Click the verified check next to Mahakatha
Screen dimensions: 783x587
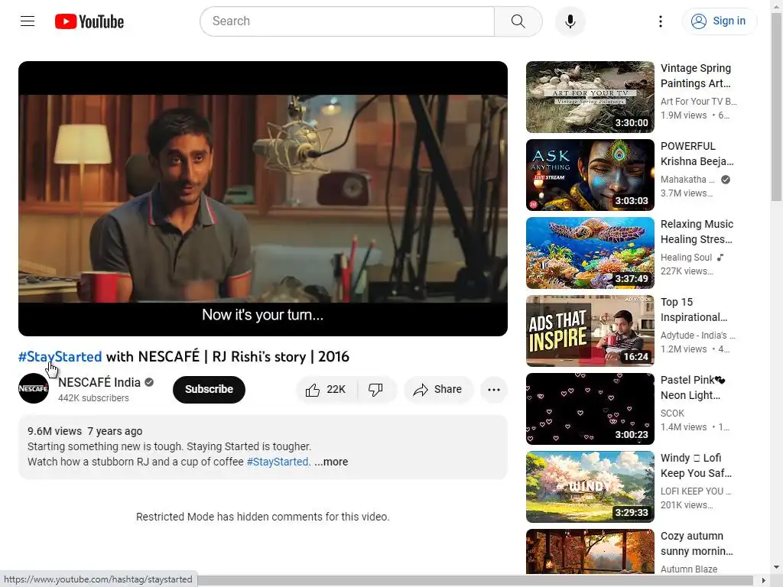726,180
